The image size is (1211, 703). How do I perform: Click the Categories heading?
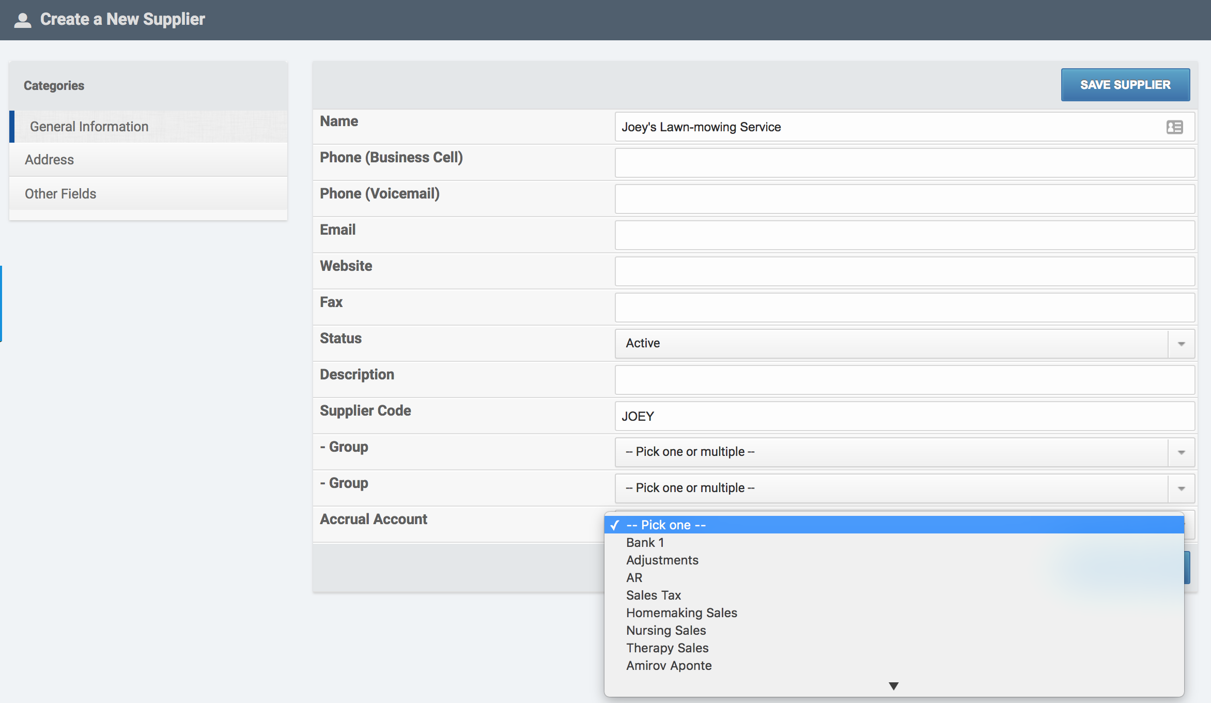click(54, 86)
